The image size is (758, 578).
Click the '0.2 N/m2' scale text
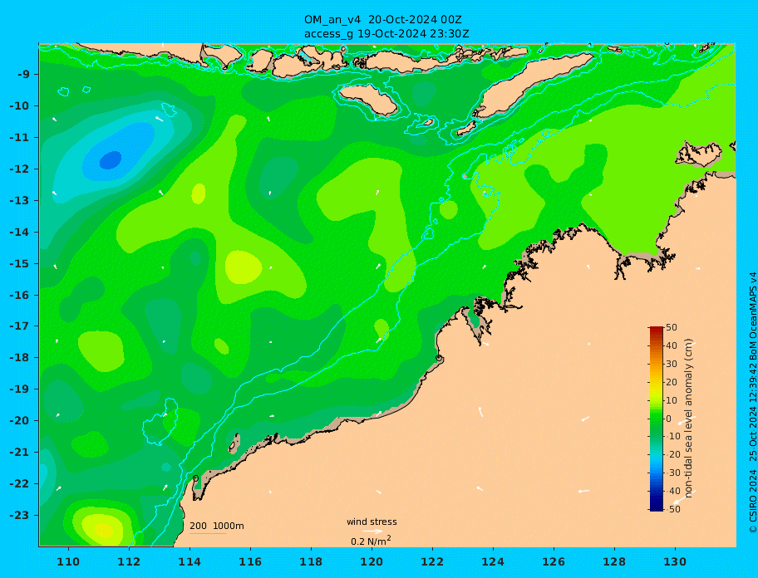pos(372,541)
